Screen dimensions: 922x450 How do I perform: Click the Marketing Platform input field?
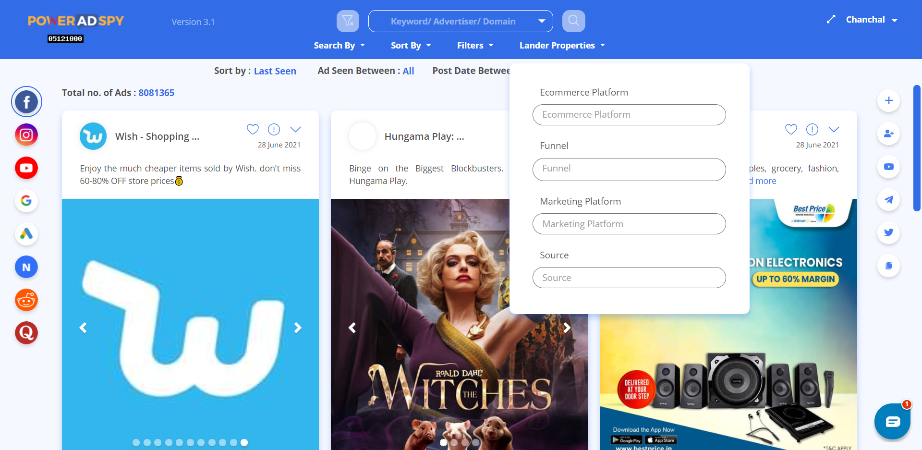[x=629, y=224]
